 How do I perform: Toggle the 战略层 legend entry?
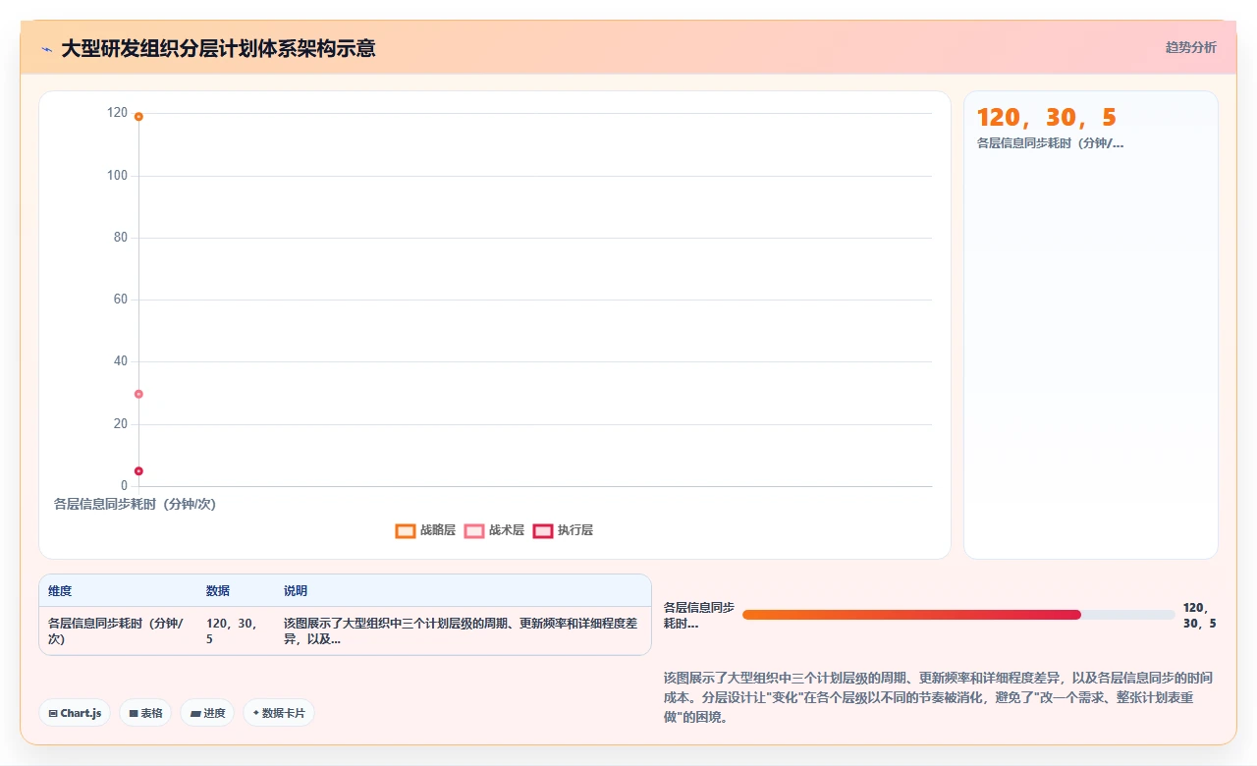(425, 530)
